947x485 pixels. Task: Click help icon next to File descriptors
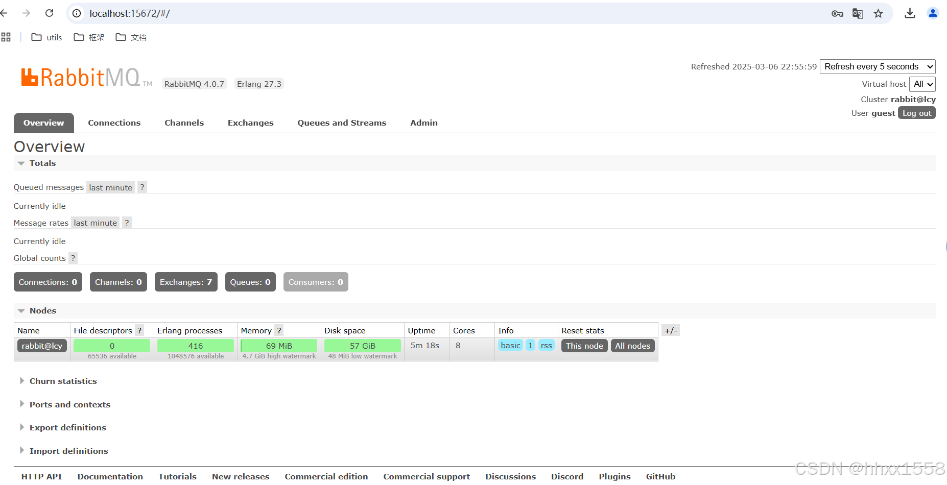tap(139, 330)
